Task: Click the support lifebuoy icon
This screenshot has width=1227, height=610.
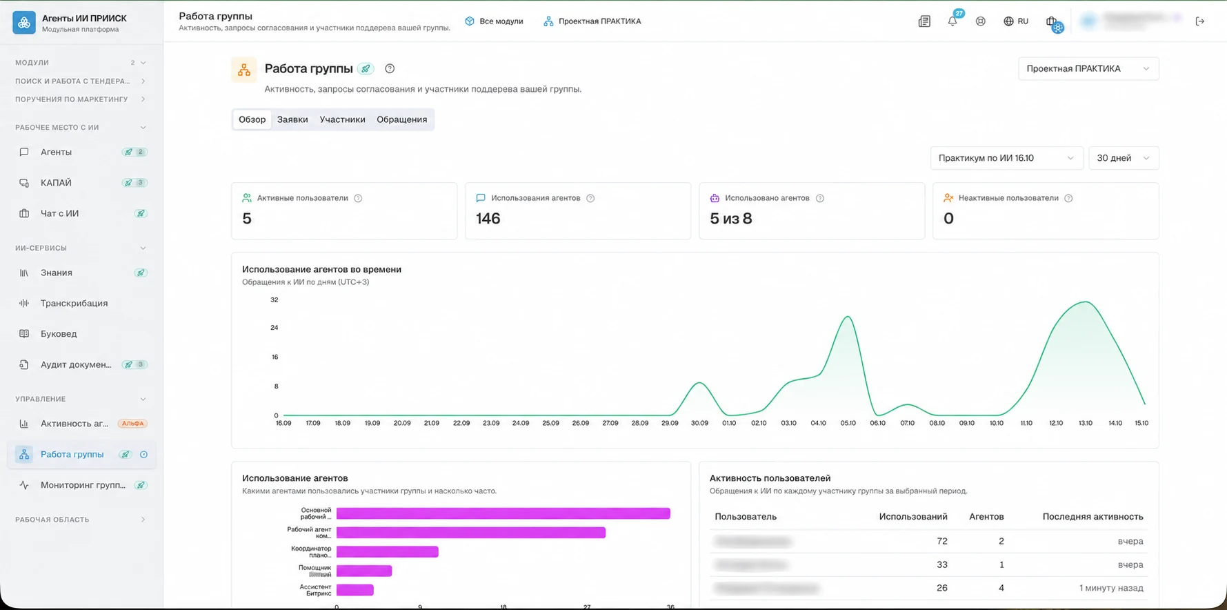Action: point(980,21)
